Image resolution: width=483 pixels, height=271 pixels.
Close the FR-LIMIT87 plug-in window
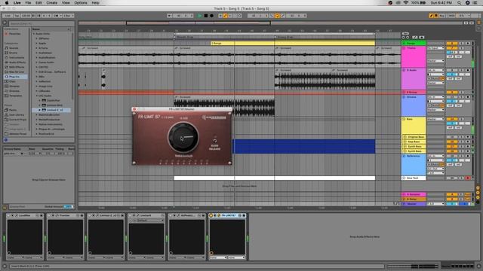pyautogui.click(x=134, y=108)
